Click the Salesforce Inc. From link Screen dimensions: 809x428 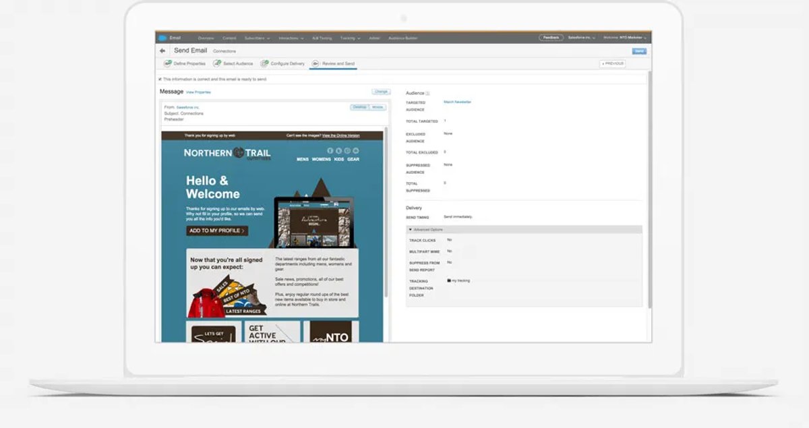(x=187, y=107)
